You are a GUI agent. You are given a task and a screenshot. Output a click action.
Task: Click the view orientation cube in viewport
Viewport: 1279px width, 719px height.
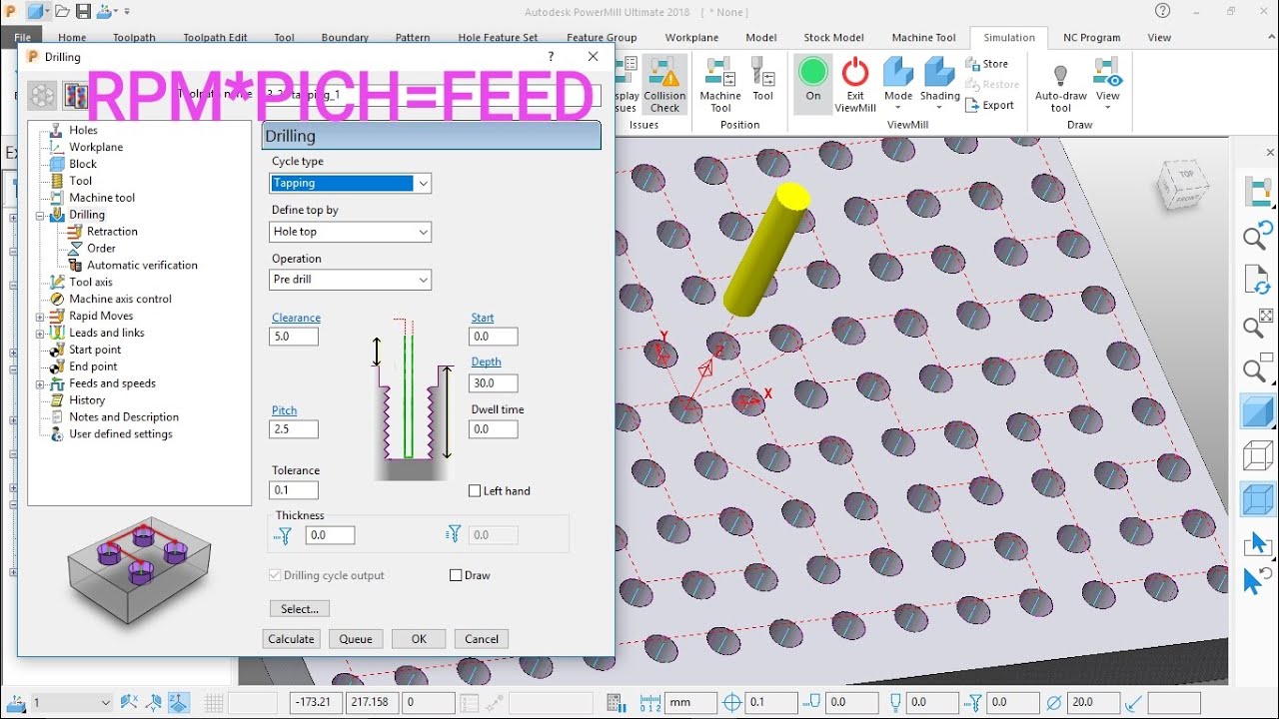coord(1182,185)
